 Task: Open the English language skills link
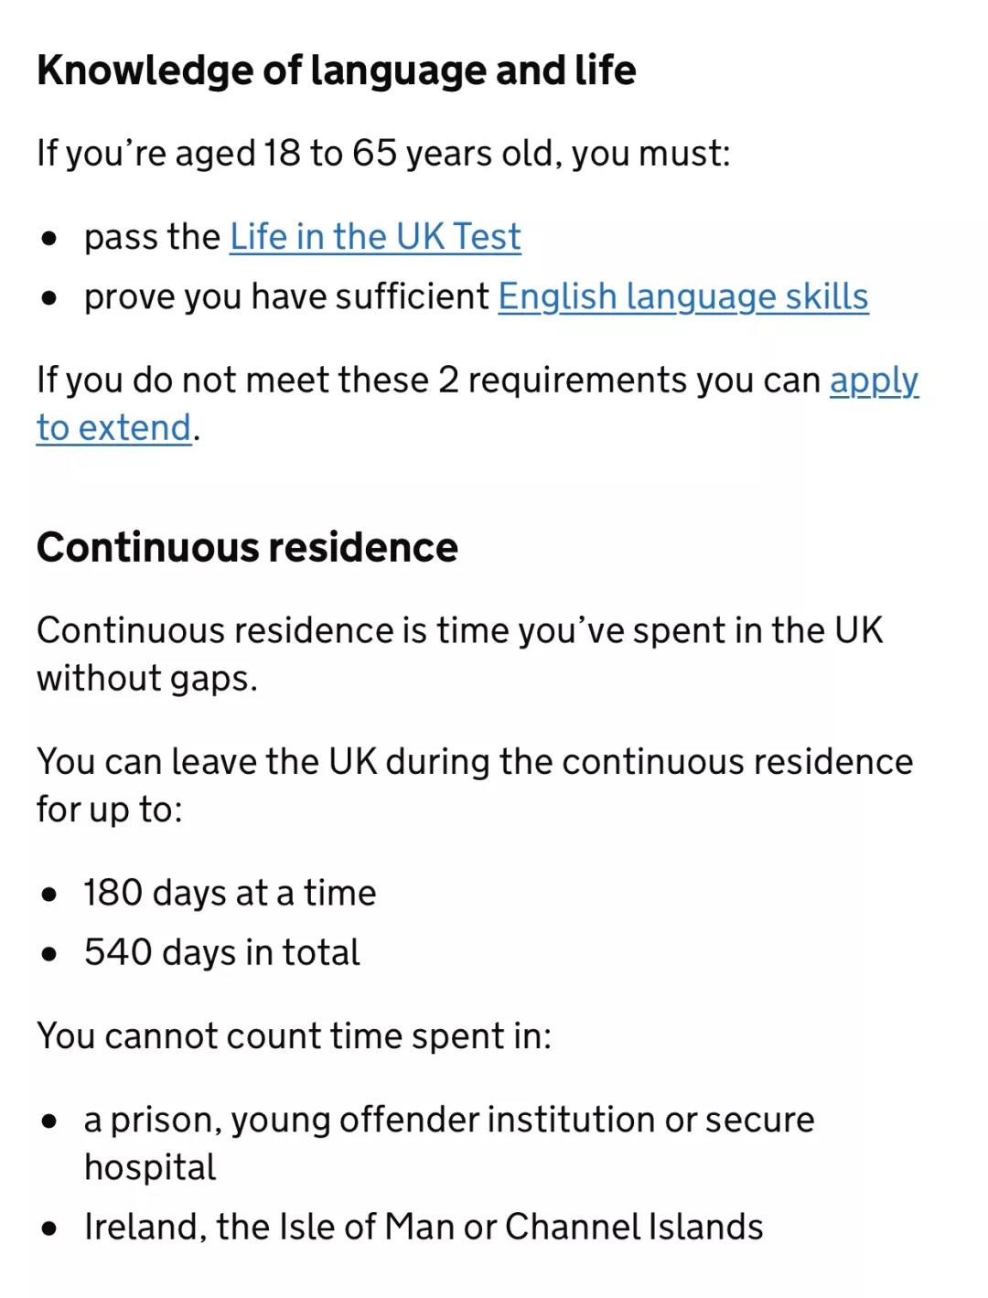click(x=682, y=297)
